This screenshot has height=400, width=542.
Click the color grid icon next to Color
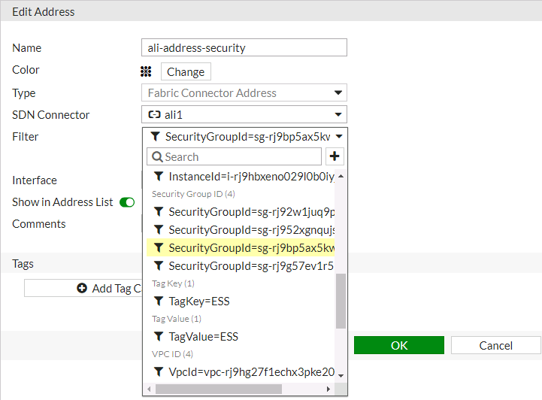click(147, 71)
